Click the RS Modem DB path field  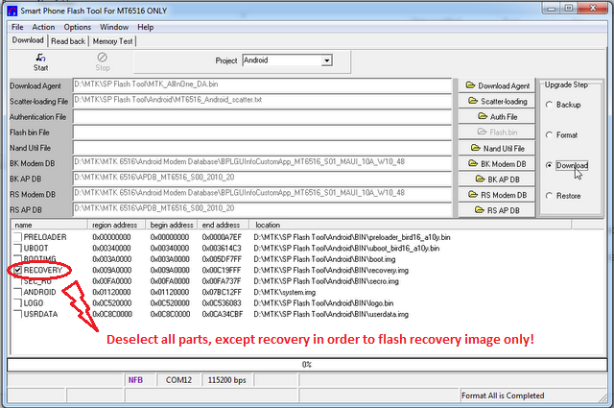point(262,194)
